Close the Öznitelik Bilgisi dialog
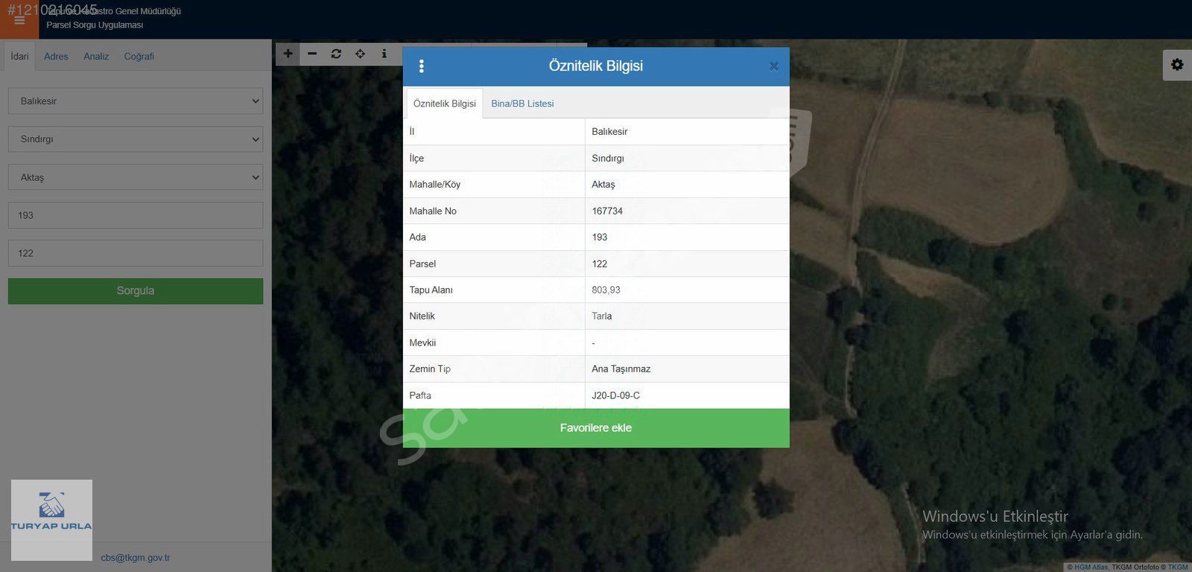Screen dimensions: 1192x572 coord(774,66)
